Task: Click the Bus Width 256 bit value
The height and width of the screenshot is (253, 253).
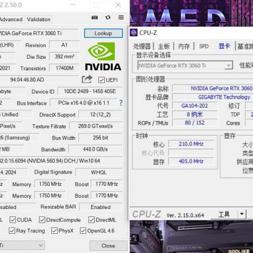Action: pyautogui.click(x=100, y=138)
